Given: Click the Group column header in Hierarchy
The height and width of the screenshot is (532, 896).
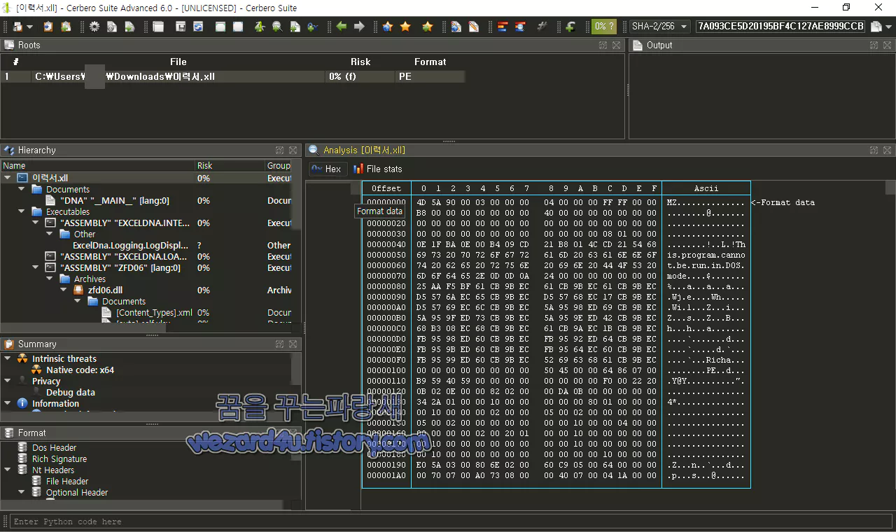Looking at the screenshot, I should [x=279, y=165].
